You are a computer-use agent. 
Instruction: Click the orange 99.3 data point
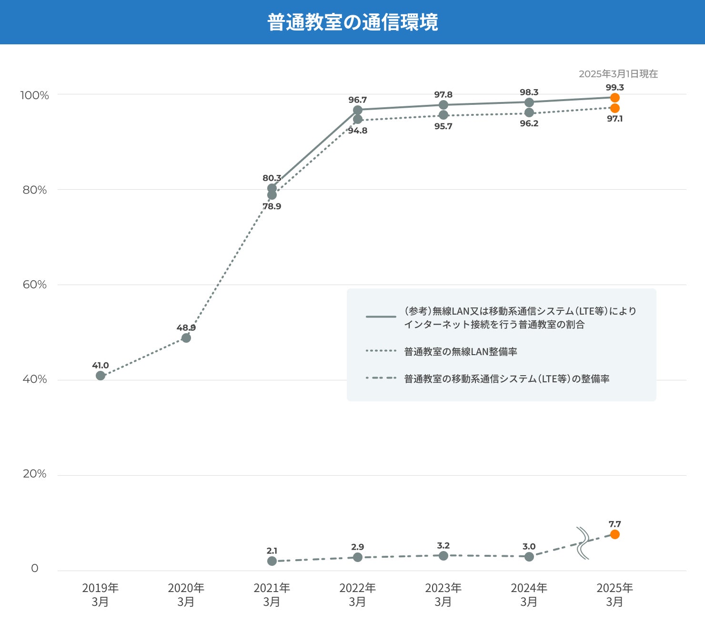click(614, 98)
